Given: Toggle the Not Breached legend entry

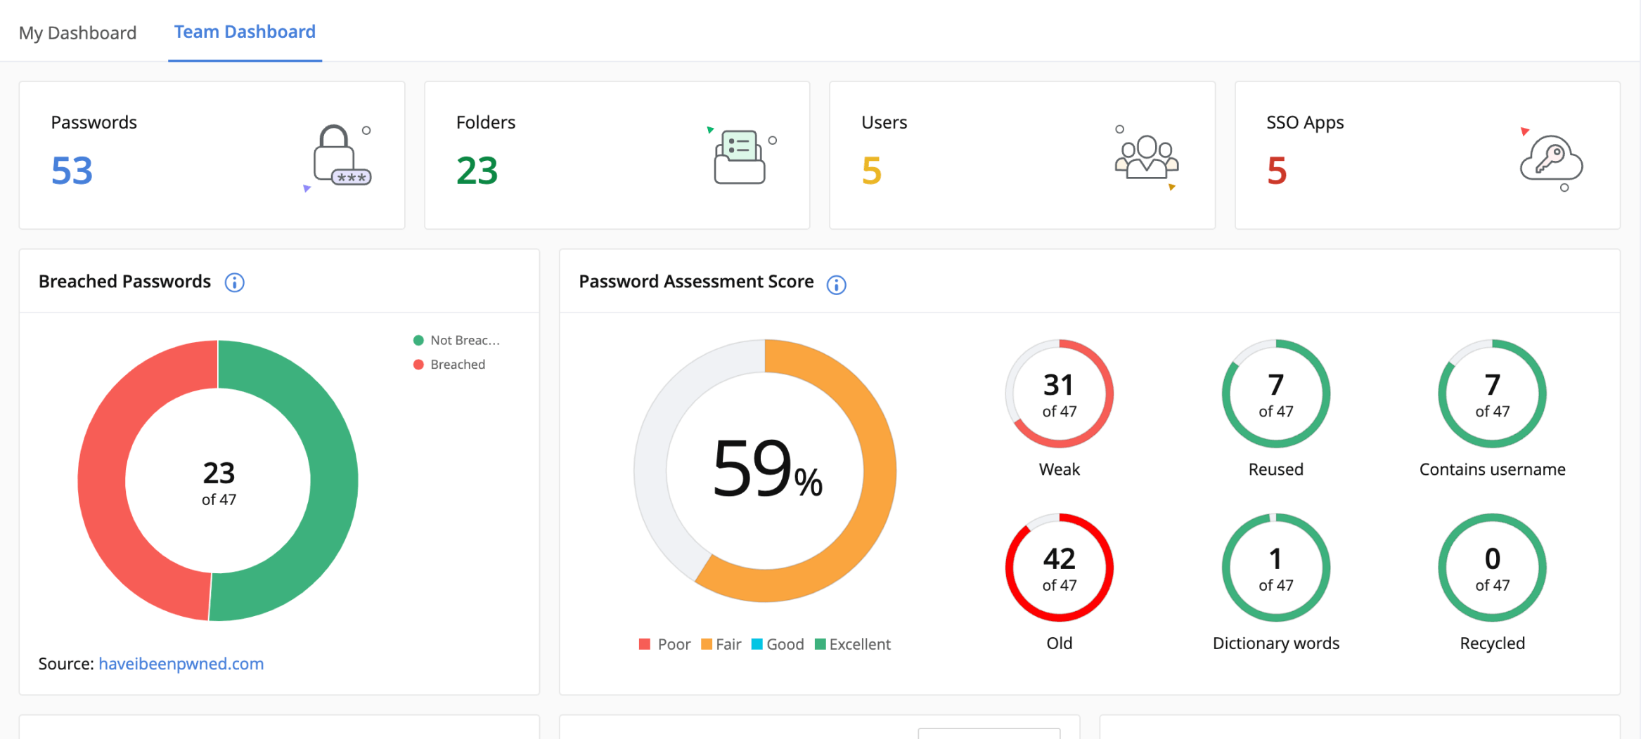Looking at the screenshot, I should (x=457, y=339).
